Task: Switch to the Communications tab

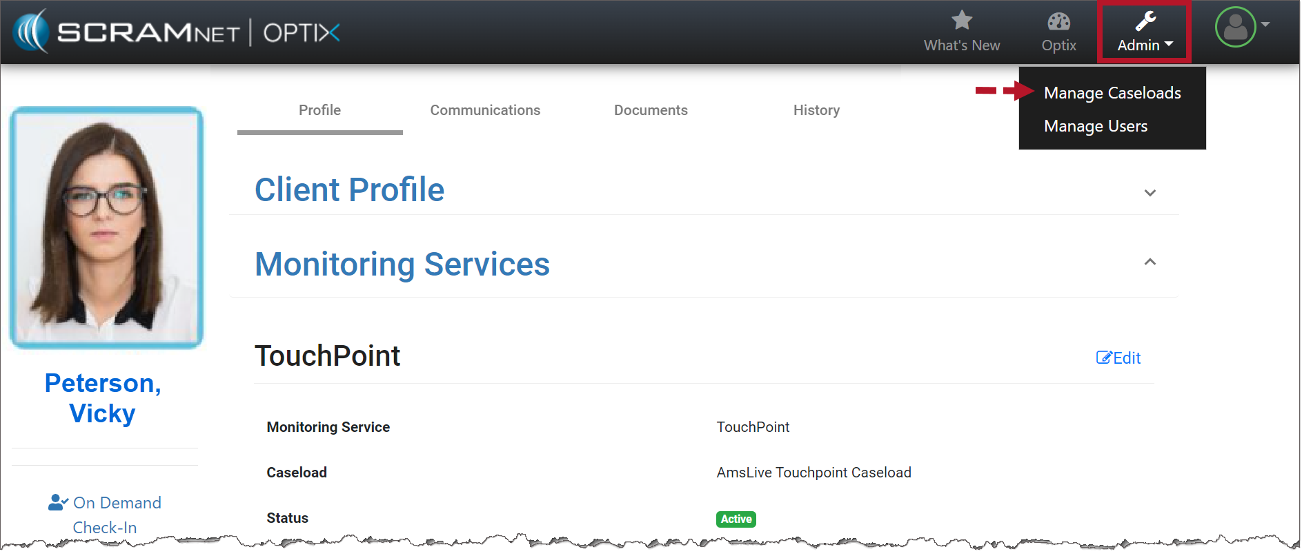Action: 485,110
